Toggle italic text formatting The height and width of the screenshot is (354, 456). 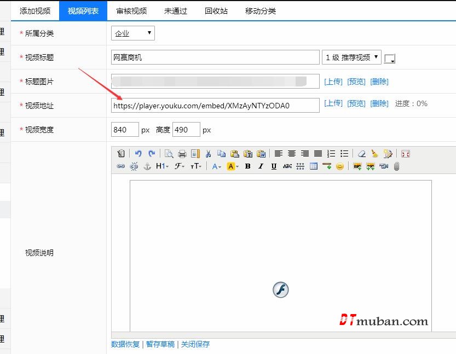[x=261, y=166]
